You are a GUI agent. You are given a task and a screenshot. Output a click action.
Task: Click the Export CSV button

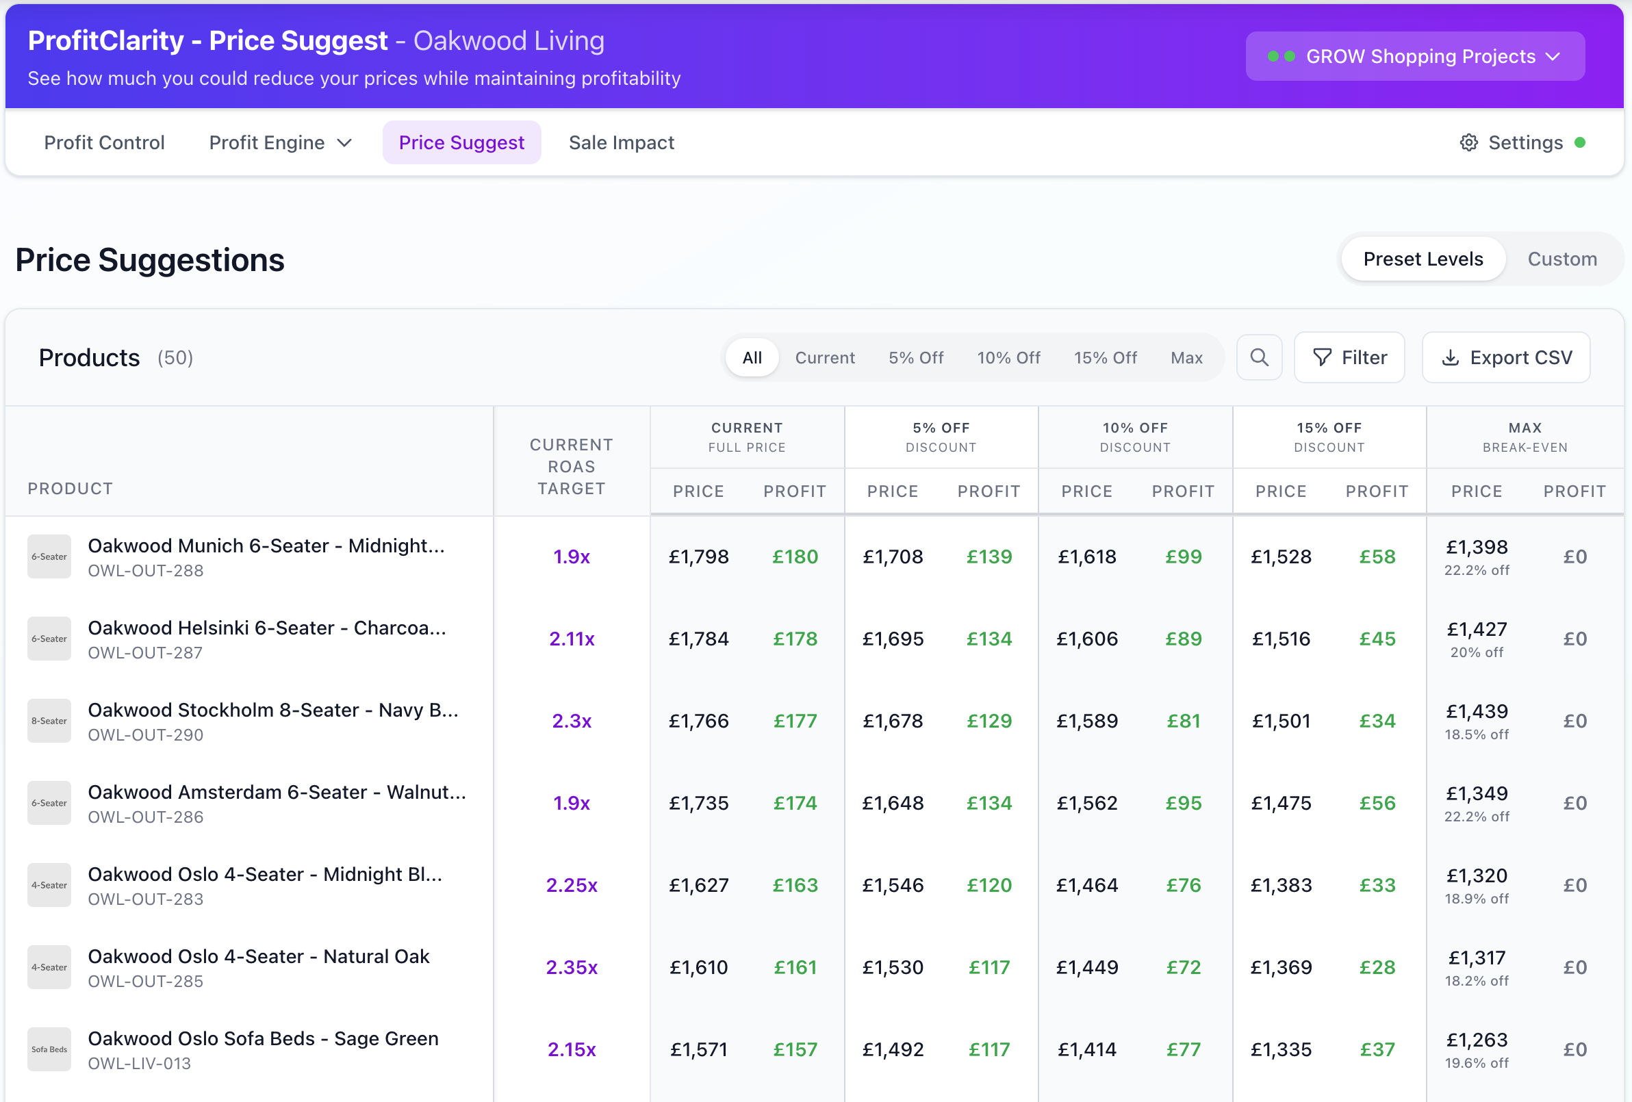[x=1505, y=357]
